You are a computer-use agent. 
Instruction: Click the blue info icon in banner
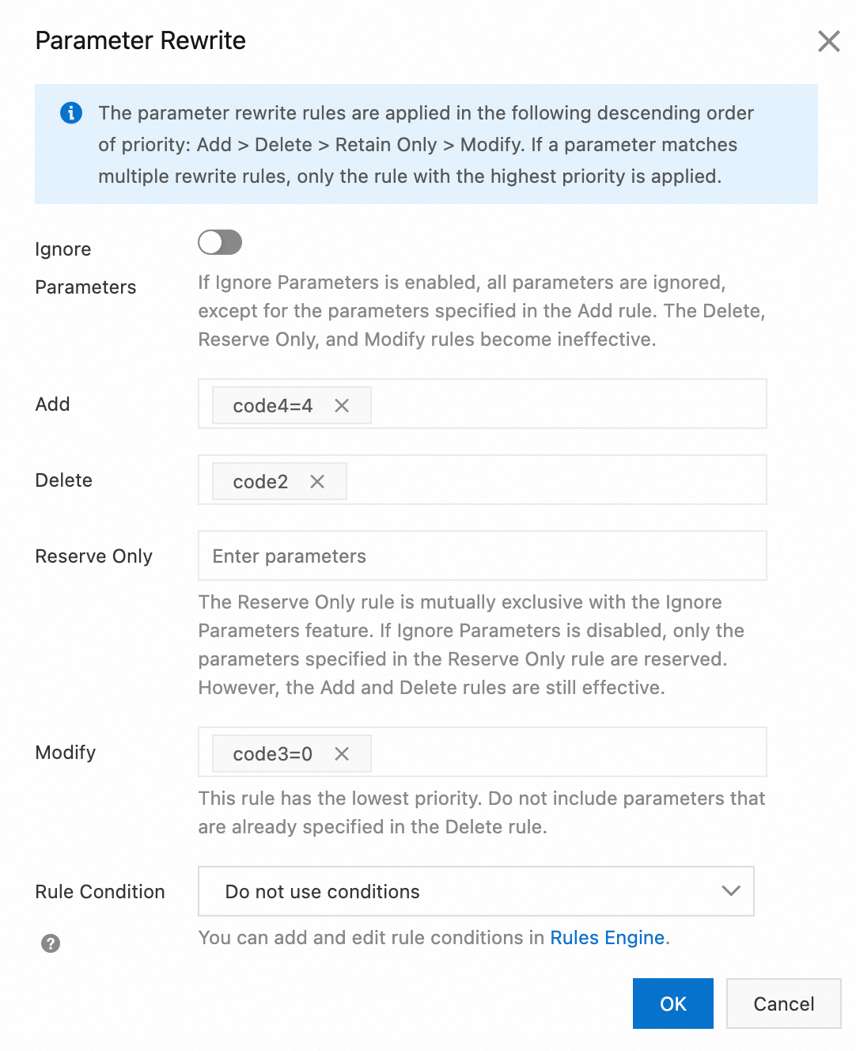(x=71, y=113)
